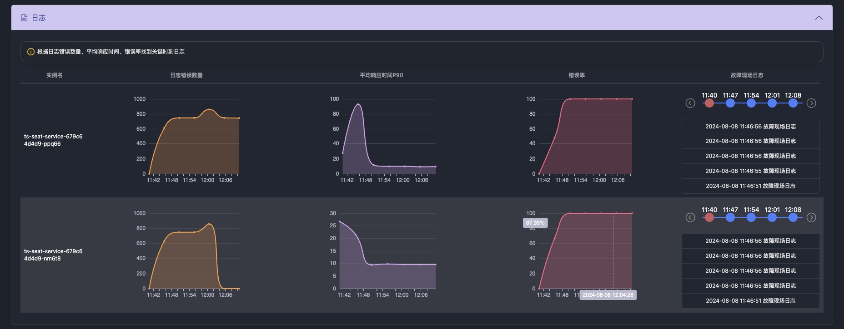Select 11:47 timeline dot for ppq66 instance
The width and height of the screenshot is (844, 329).
pos(730,103)
